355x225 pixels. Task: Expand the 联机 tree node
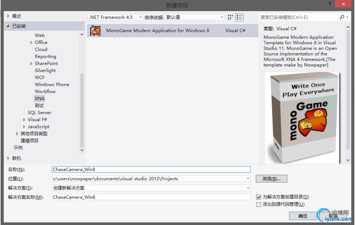tap(9, 158)
